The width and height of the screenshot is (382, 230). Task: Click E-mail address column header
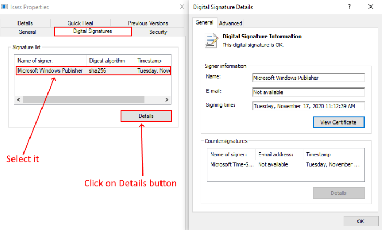pyautogui.click(x=279, y=155)
